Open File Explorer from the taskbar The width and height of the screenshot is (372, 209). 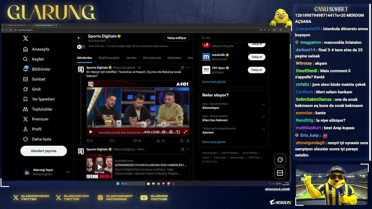pos(153,184)
